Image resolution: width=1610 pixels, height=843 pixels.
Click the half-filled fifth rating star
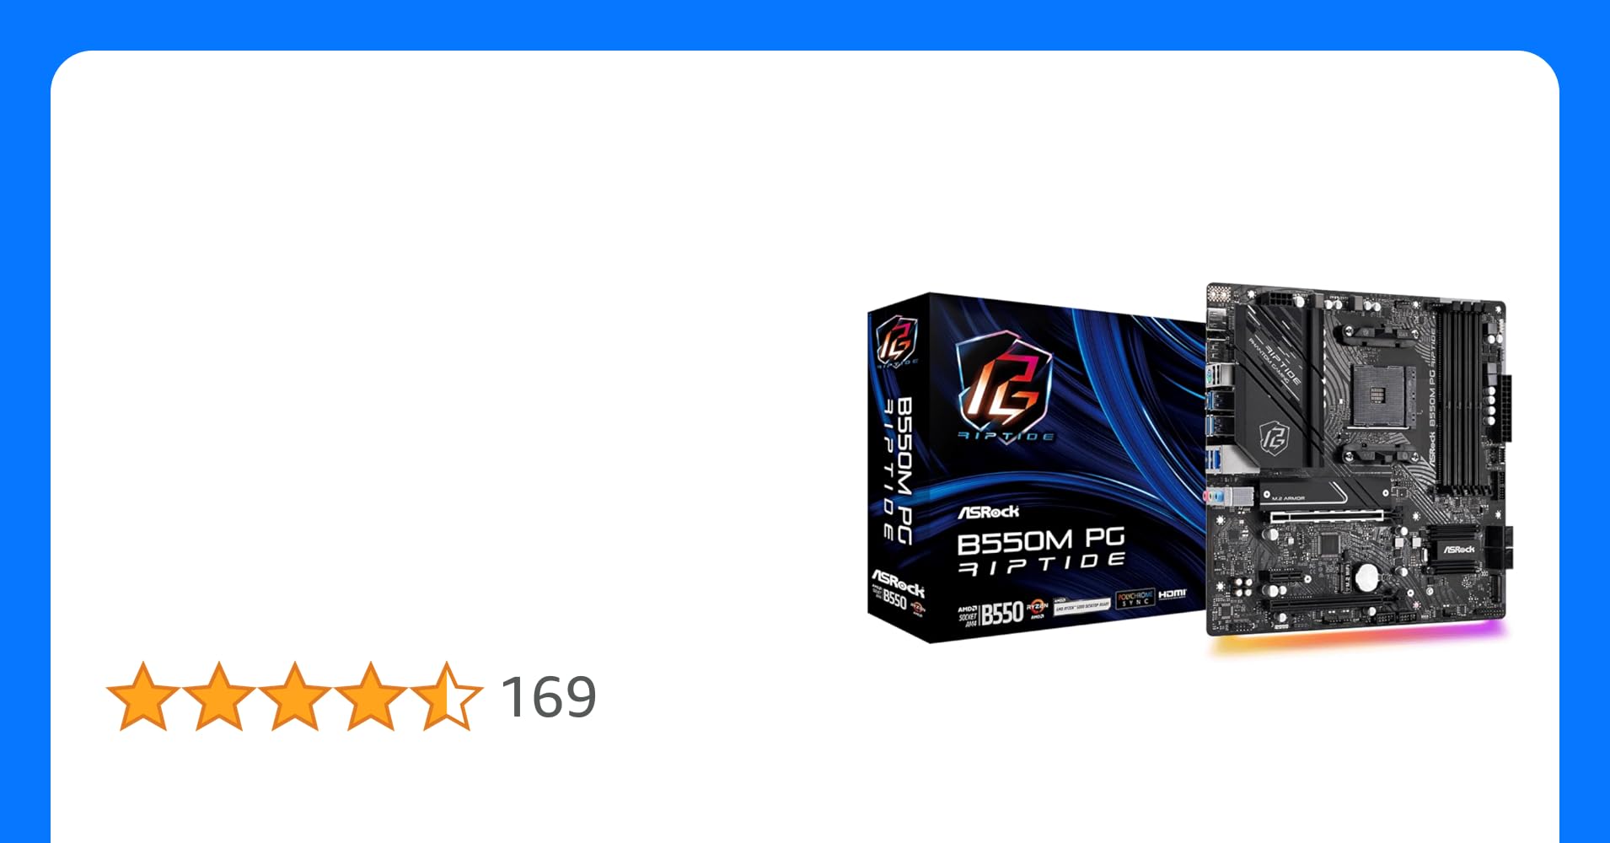tap(447, 696)
